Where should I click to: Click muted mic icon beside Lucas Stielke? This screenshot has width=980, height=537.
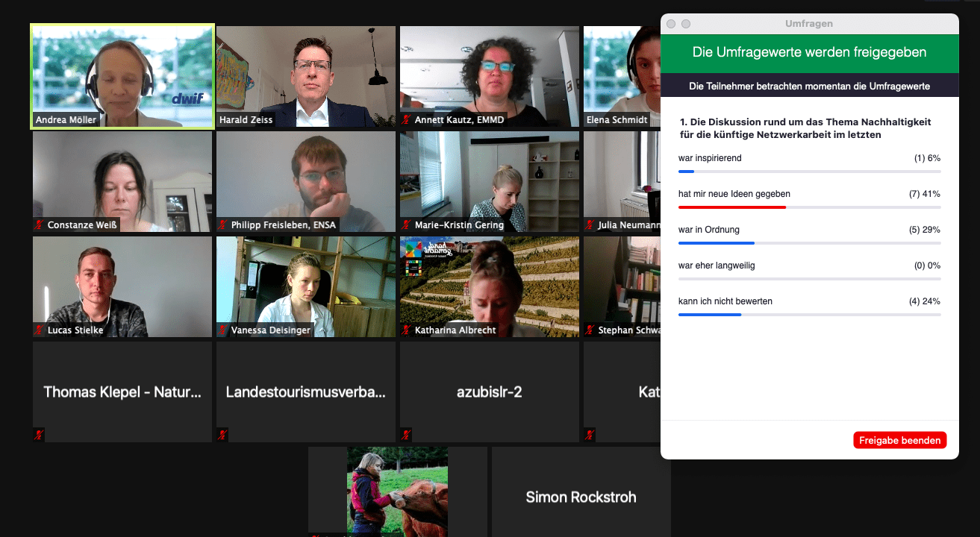point(39,330)
